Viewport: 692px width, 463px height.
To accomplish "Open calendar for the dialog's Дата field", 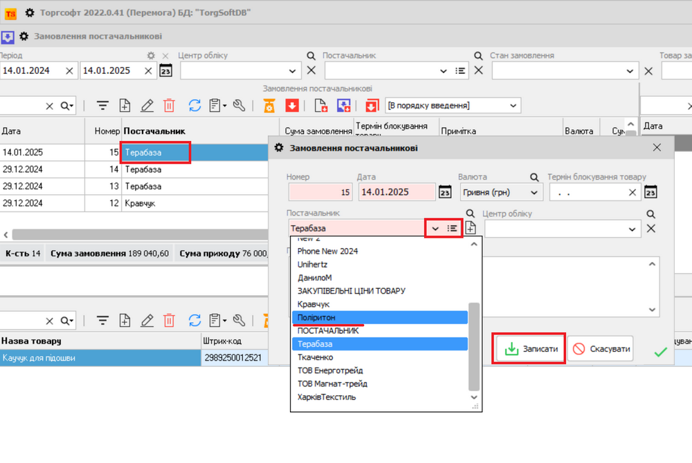I will 446,193.
